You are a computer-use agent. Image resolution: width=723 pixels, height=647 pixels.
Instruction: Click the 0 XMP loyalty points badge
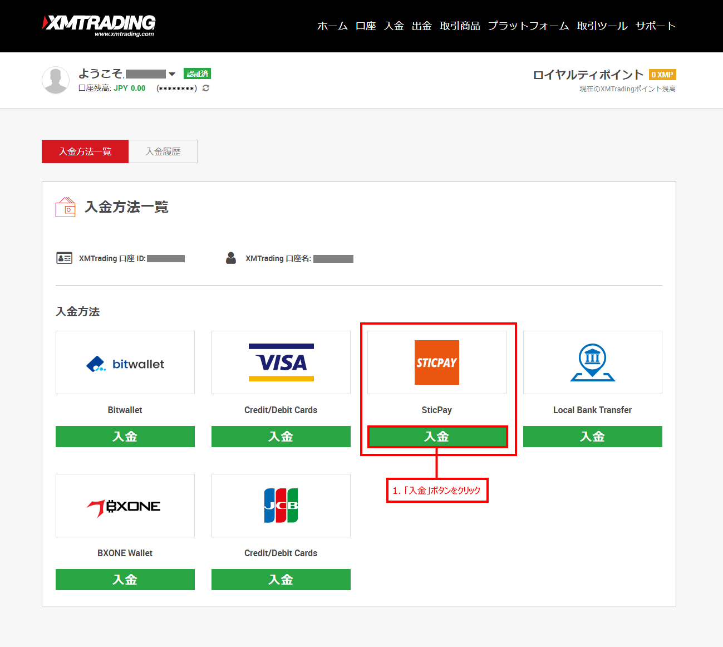point(662,75)
